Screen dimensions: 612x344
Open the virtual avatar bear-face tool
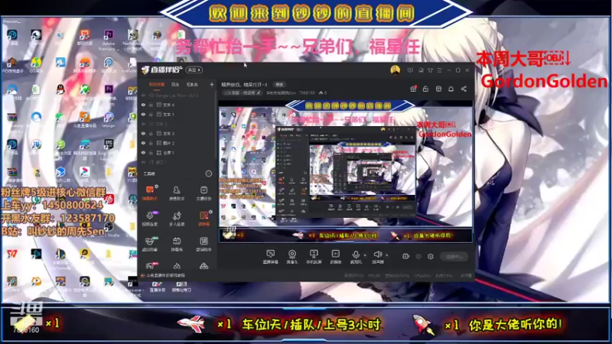[149, 244]
